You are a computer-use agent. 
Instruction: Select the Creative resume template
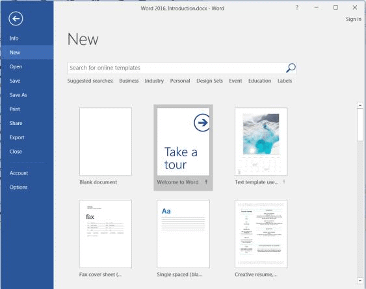[261, 234]
